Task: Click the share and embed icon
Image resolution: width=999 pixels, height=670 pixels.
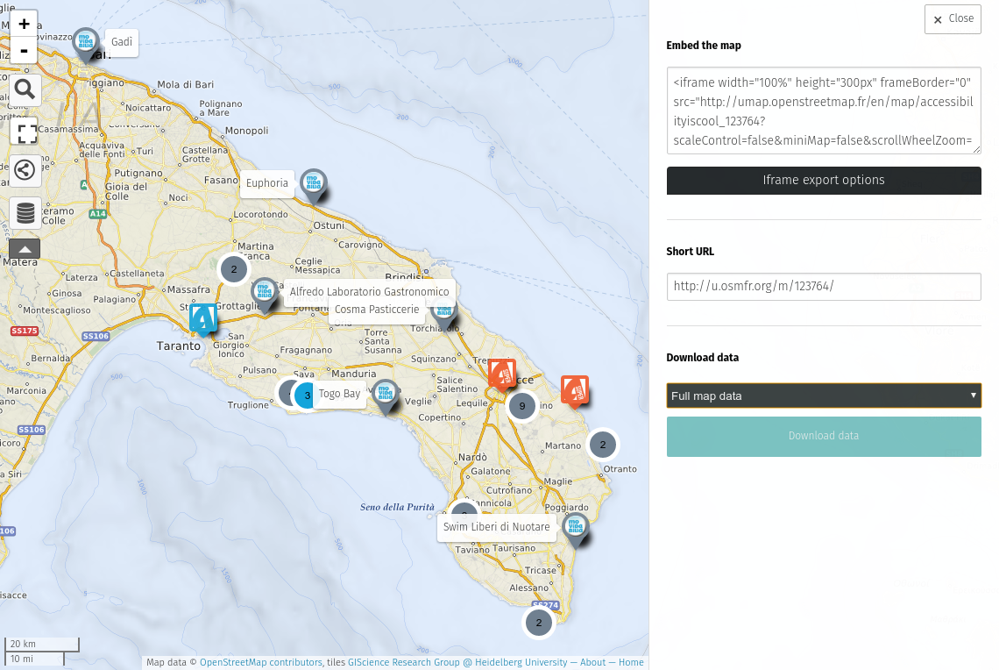Action: pyautogui.click(x=25, y=169)
